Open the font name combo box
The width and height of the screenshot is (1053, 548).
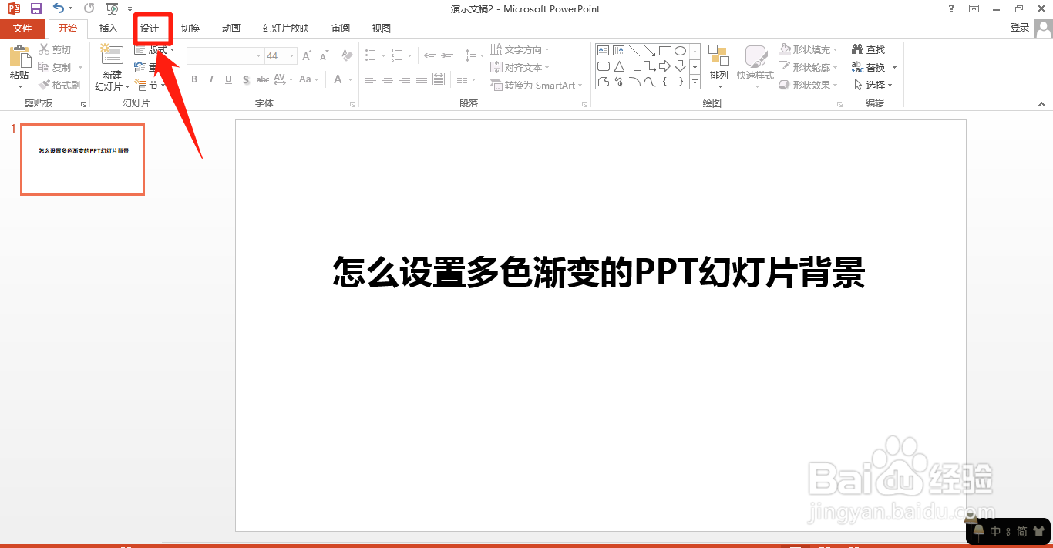point(224,55)
